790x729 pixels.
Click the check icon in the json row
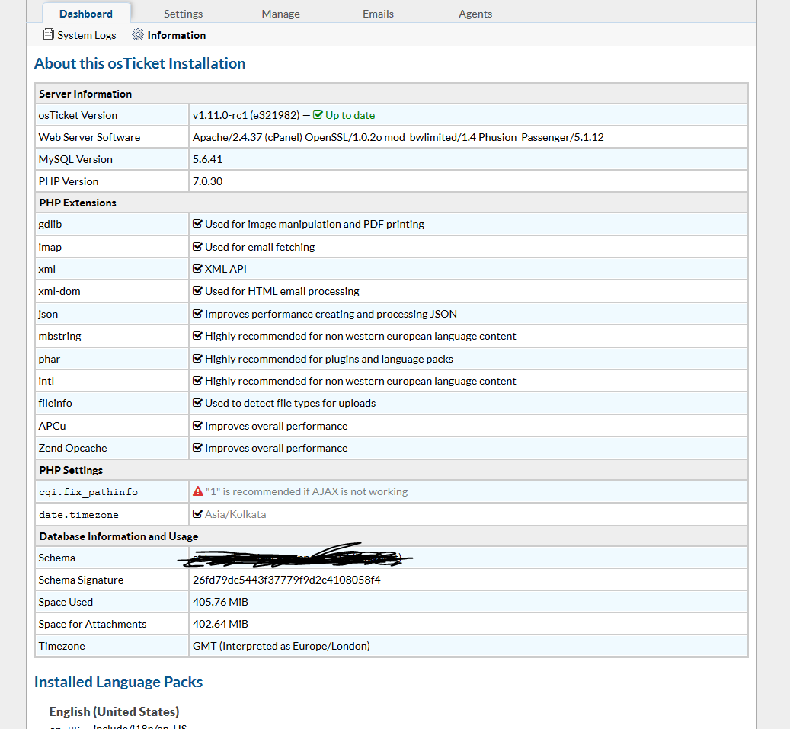point(197,313)
